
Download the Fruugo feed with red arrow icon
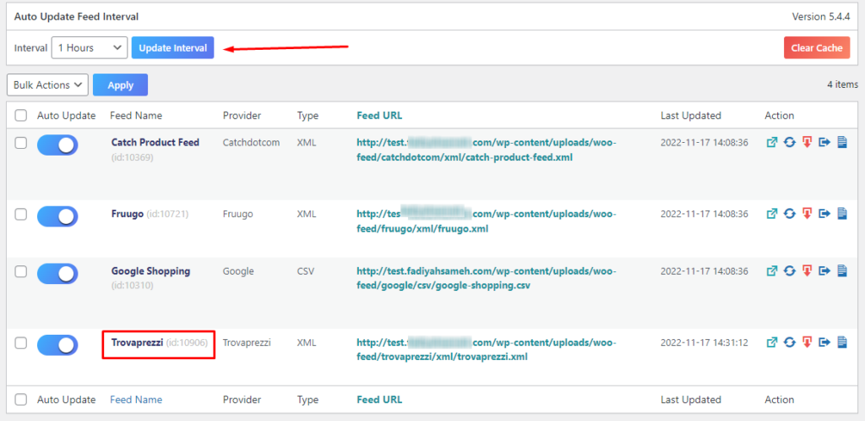pos(807,214)
